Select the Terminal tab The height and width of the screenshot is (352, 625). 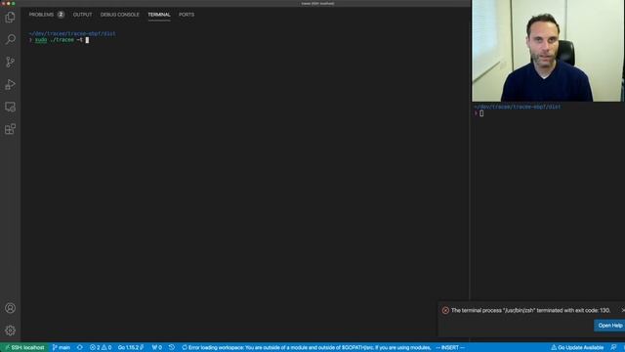tap(159, 15)
